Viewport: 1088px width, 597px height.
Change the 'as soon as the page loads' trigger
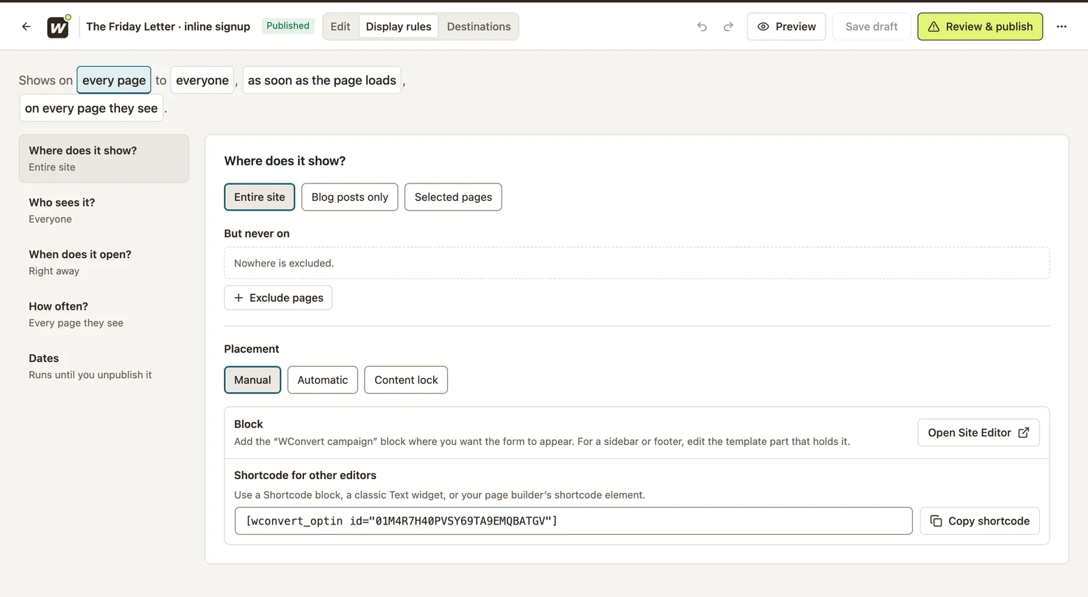click(x=322, y=80)
